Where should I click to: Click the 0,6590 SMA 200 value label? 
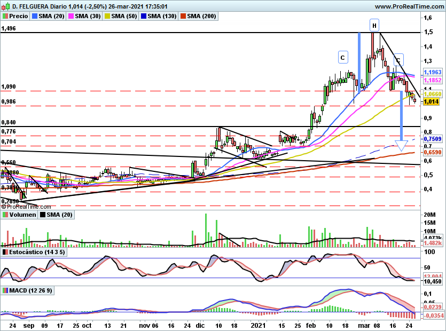432,152
